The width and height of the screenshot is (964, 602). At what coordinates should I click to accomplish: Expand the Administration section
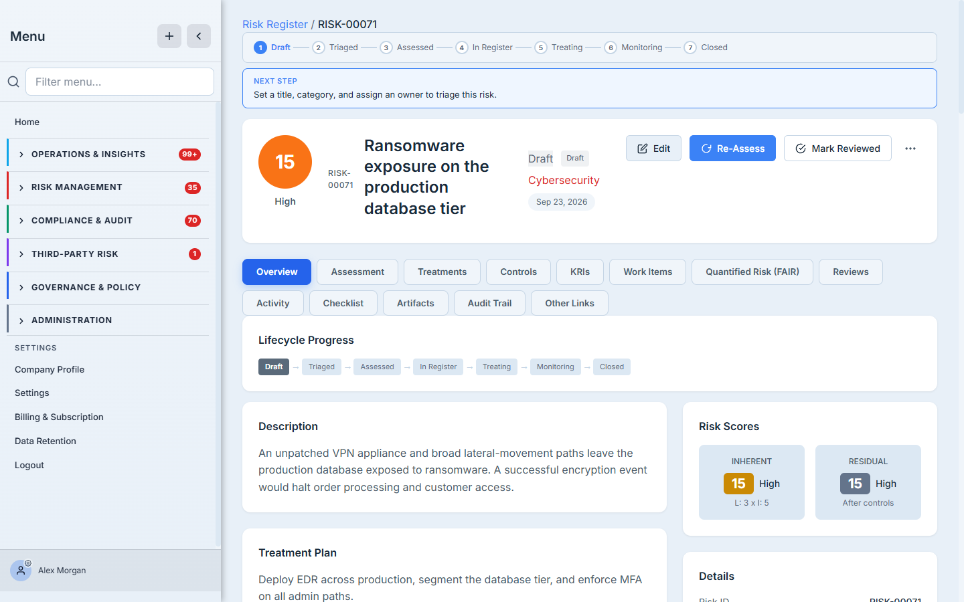tap(108, 320)
